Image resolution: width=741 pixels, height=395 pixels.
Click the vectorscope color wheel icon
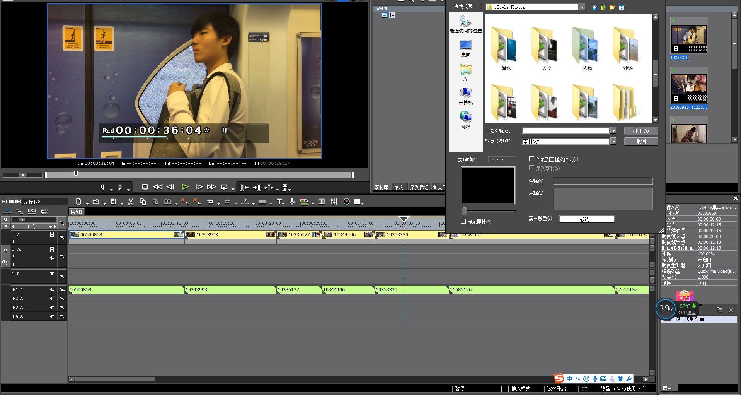346,202
